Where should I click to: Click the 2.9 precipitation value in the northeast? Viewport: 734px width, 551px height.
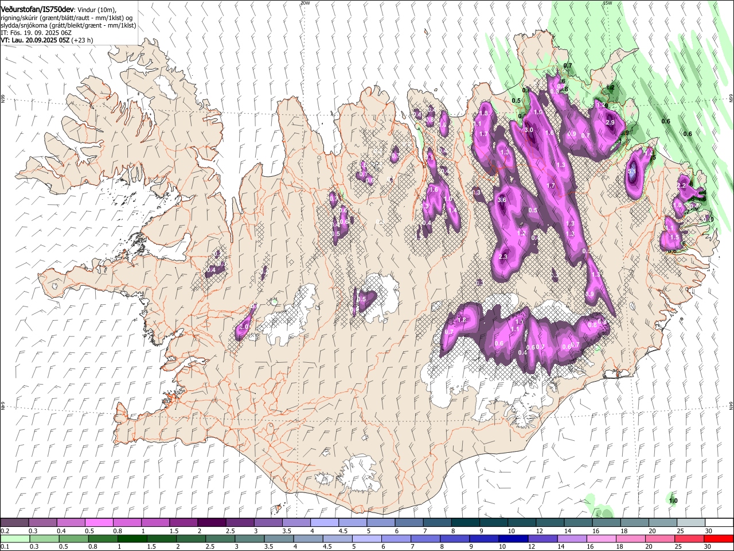tap(610, 122)
